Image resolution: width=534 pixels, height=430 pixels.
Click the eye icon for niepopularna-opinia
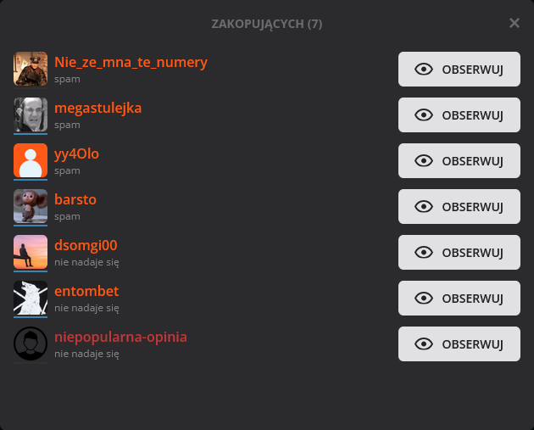click(x=425, y=344)
